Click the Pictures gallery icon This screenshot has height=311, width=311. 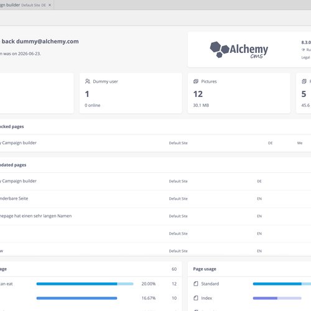pos(196,81)
